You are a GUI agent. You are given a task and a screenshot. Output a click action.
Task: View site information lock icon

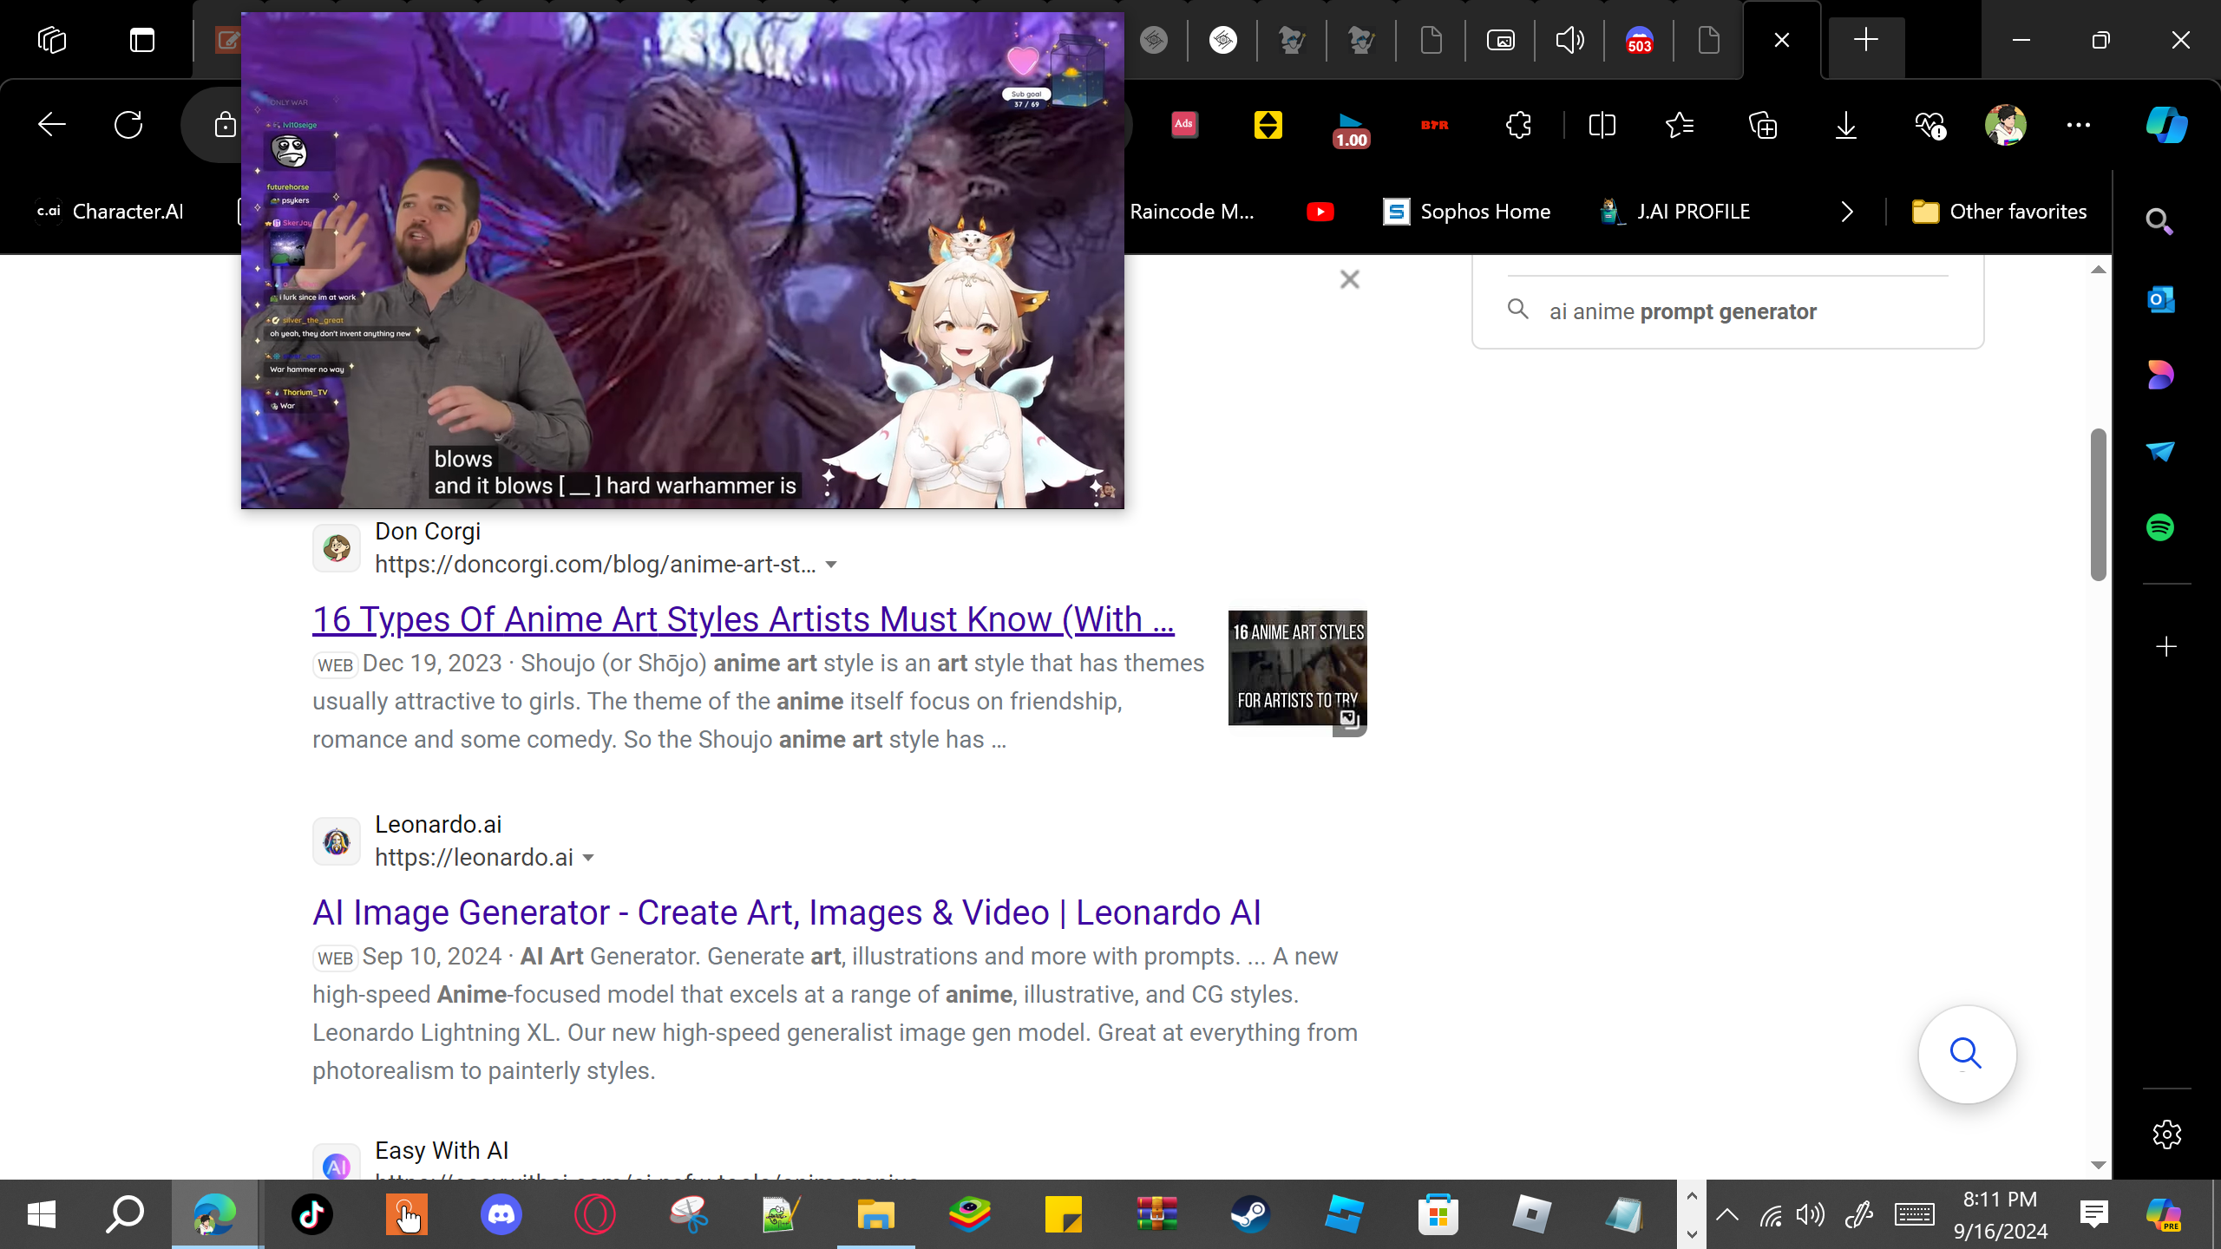[225, 125]
